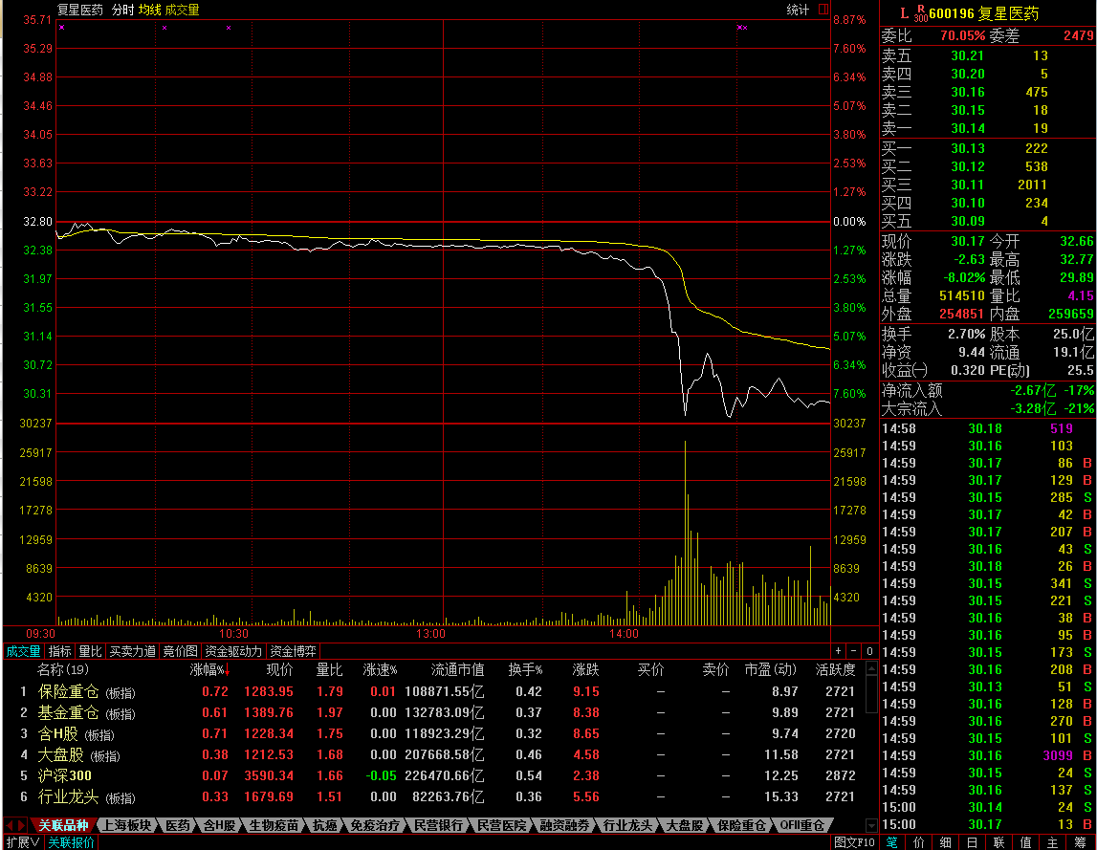The image size is (1097, 850).
Task: Open the 扩展 expand menu
Action: tap(21, 842)
